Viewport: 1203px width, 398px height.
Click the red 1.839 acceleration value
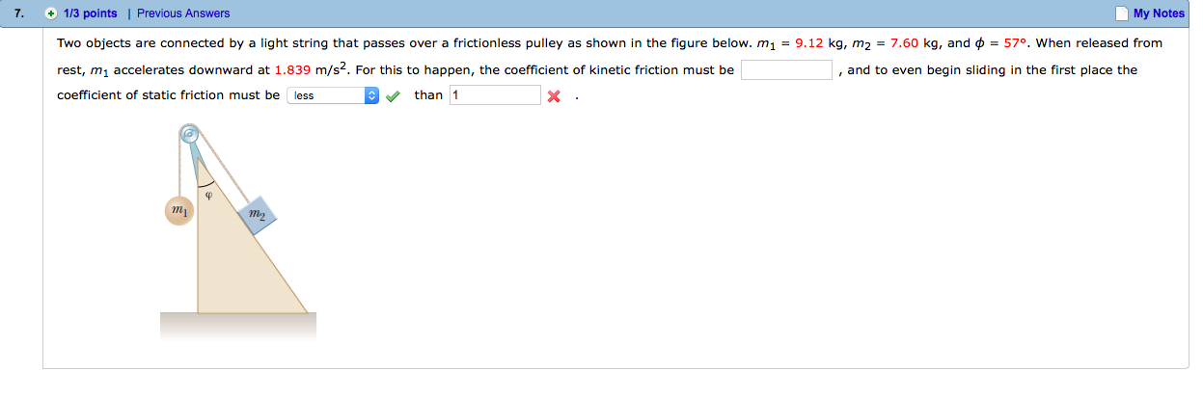(293, 70)
